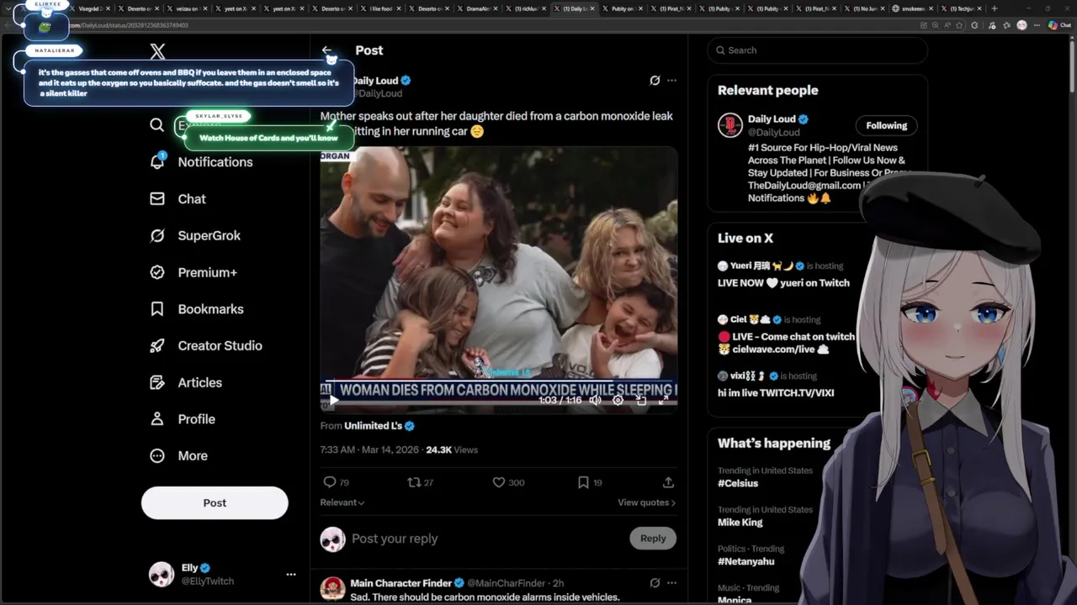Screen dimensions: 1077x605
Task: Click the white Post button in sidebar
Action: [x=215, y=502]
